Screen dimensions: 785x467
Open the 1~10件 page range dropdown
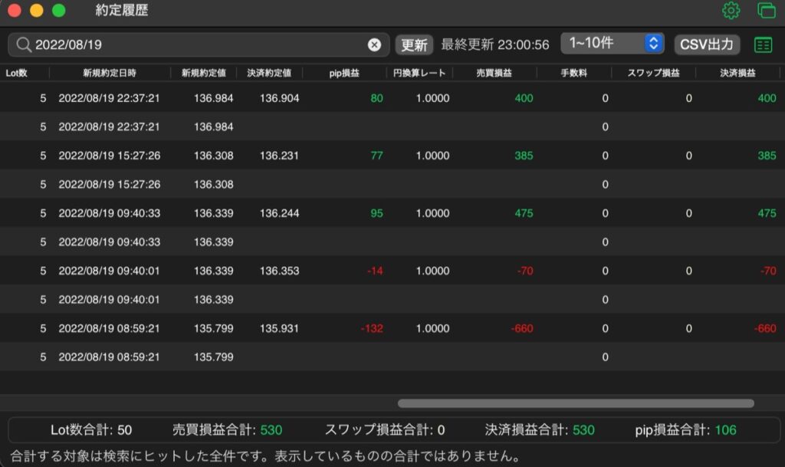[x=613, y=44]
